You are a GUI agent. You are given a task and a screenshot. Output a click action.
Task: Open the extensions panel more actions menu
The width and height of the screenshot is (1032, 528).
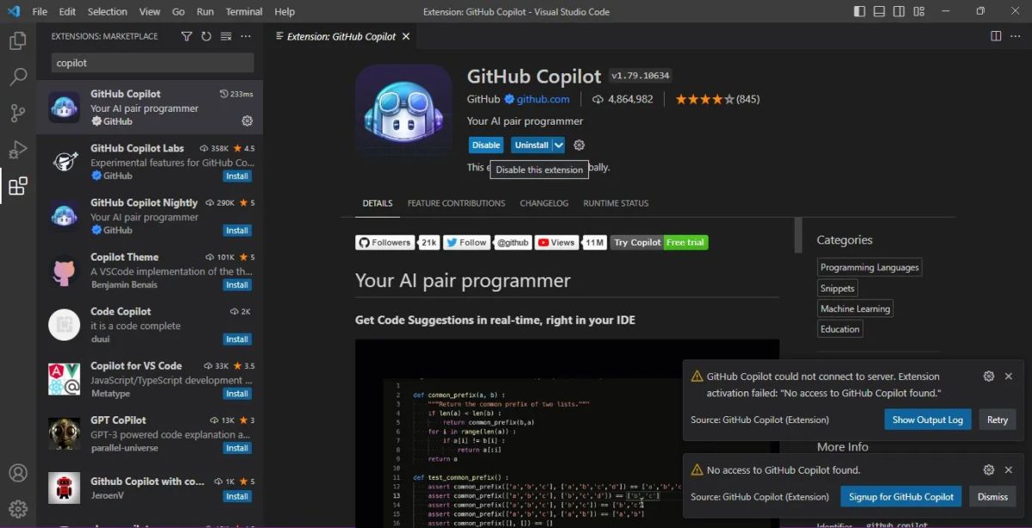245,36
